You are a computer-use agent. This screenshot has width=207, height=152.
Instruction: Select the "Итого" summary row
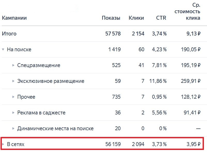9,34
